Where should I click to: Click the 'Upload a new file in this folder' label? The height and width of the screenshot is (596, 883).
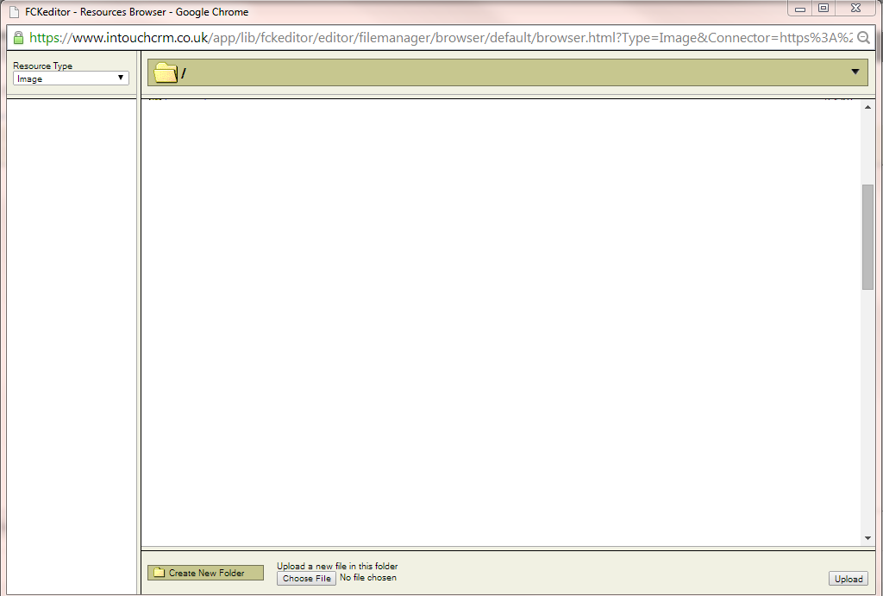tap(337, 566)
